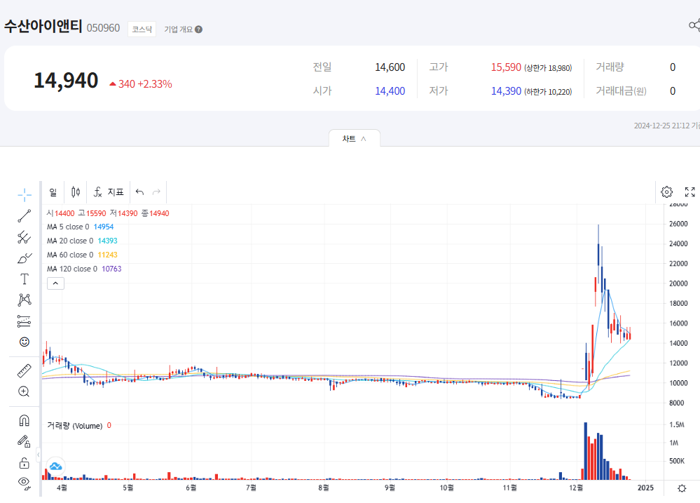700x503 pixels.
Task: Select MA 120 close indicator legend
Action: (x=84, y=269)
